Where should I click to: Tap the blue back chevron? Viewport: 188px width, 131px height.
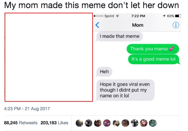97,25
